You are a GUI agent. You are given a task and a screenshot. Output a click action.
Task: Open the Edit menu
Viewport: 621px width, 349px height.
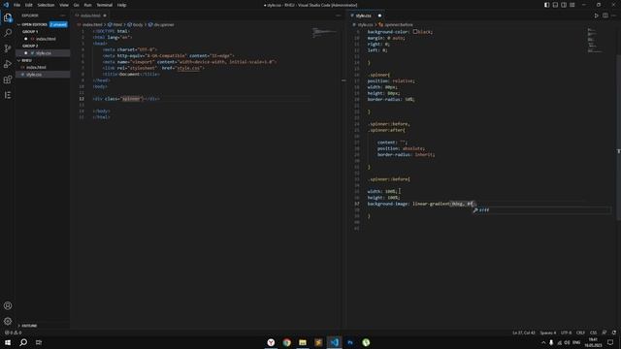click(x=28, y=5)
